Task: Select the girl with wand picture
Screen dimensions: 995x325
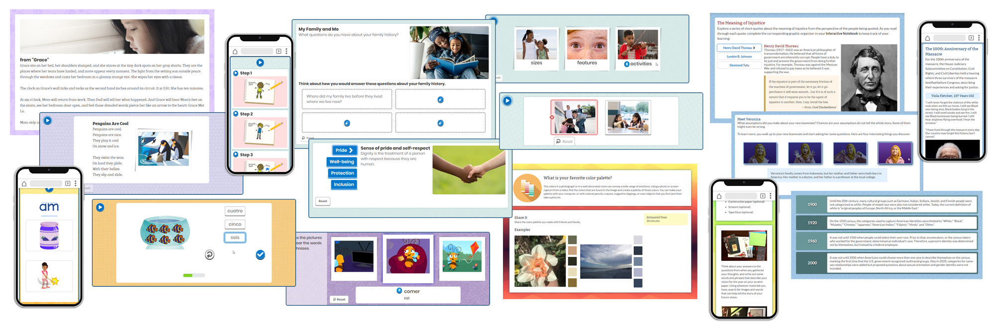Action: pos(49,276)
